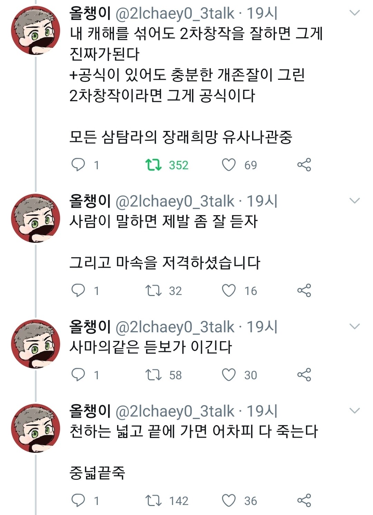Like the tweet with 16 likes
Viewport: 373px width, 515px height.
pos(229,290)
